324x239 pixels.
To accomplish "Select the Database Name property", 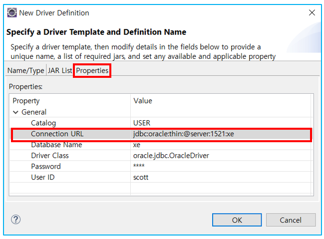I will tap(56, 145).
